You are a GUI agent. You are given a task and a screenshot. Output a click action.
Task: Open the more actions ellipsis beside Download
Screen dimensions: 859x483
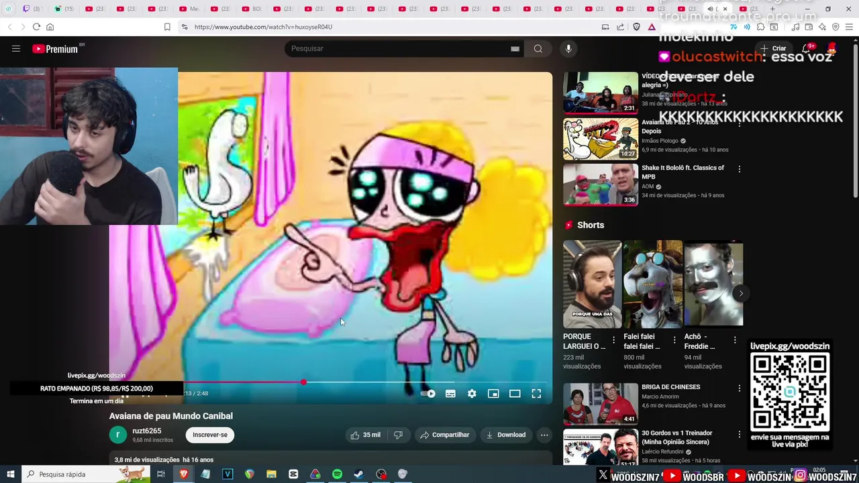(544, 435)
